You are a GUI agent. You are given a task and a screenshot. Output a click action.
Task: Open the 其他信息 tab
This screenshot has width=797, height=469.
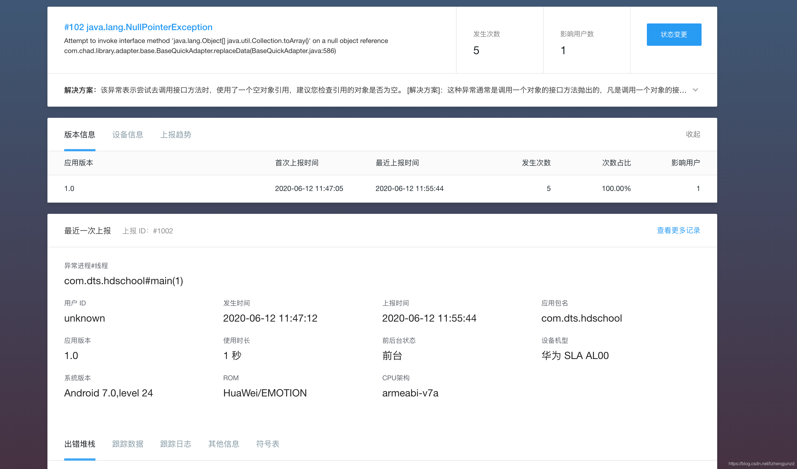pos(224,444)
